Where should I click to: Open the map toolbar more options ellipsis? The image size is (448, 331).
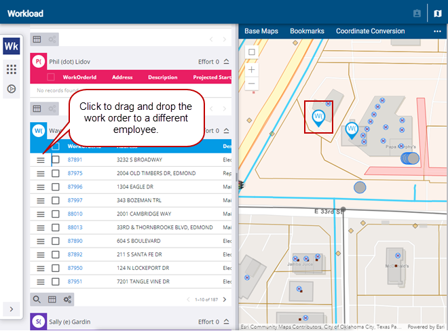click(437, 31)
